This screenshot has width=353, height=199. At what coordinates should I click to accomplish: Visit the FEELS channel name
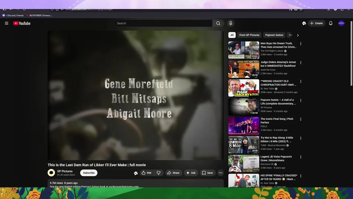click(x=264, y=126)
